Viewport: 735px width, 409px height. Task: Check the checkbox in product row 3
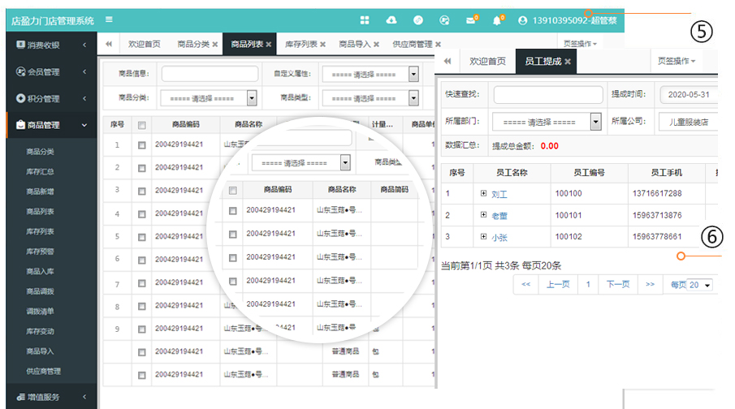point(141,192)
